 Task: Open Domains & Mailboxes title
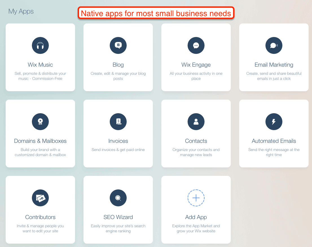[x=40, y=141]
